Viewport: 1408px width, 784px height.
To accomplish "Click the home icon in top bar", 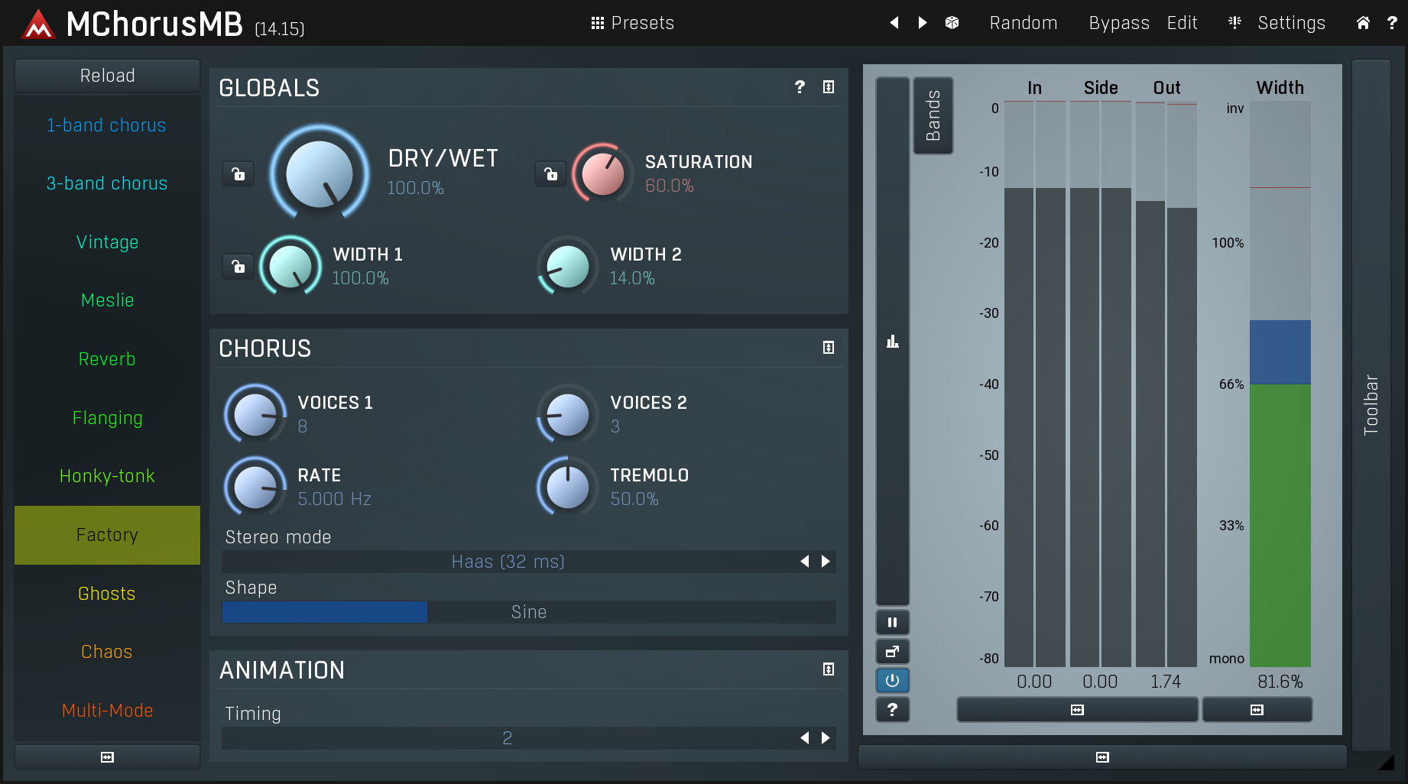I will click(1362, 23).
